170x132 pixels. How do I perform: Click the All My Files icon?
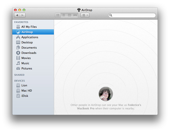18,27
